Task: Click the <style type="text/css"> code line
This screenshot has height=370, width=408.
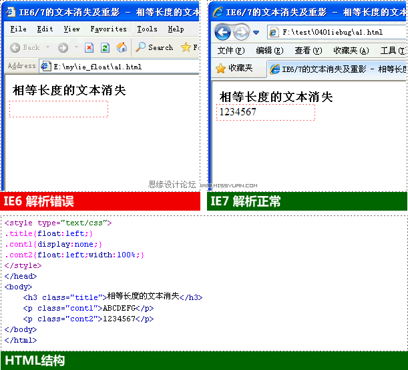Action: tap(58, 223)
